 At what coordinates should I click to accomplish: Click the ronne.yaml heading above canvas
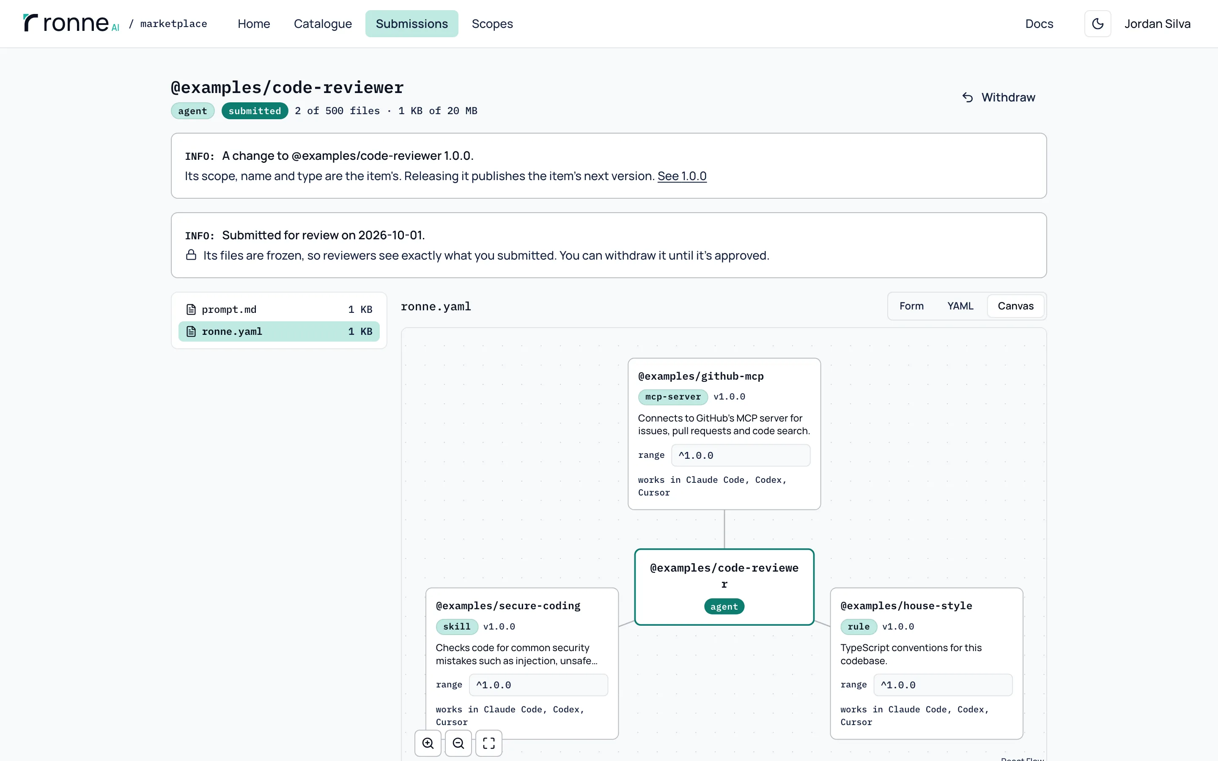[x=435, y=306]
